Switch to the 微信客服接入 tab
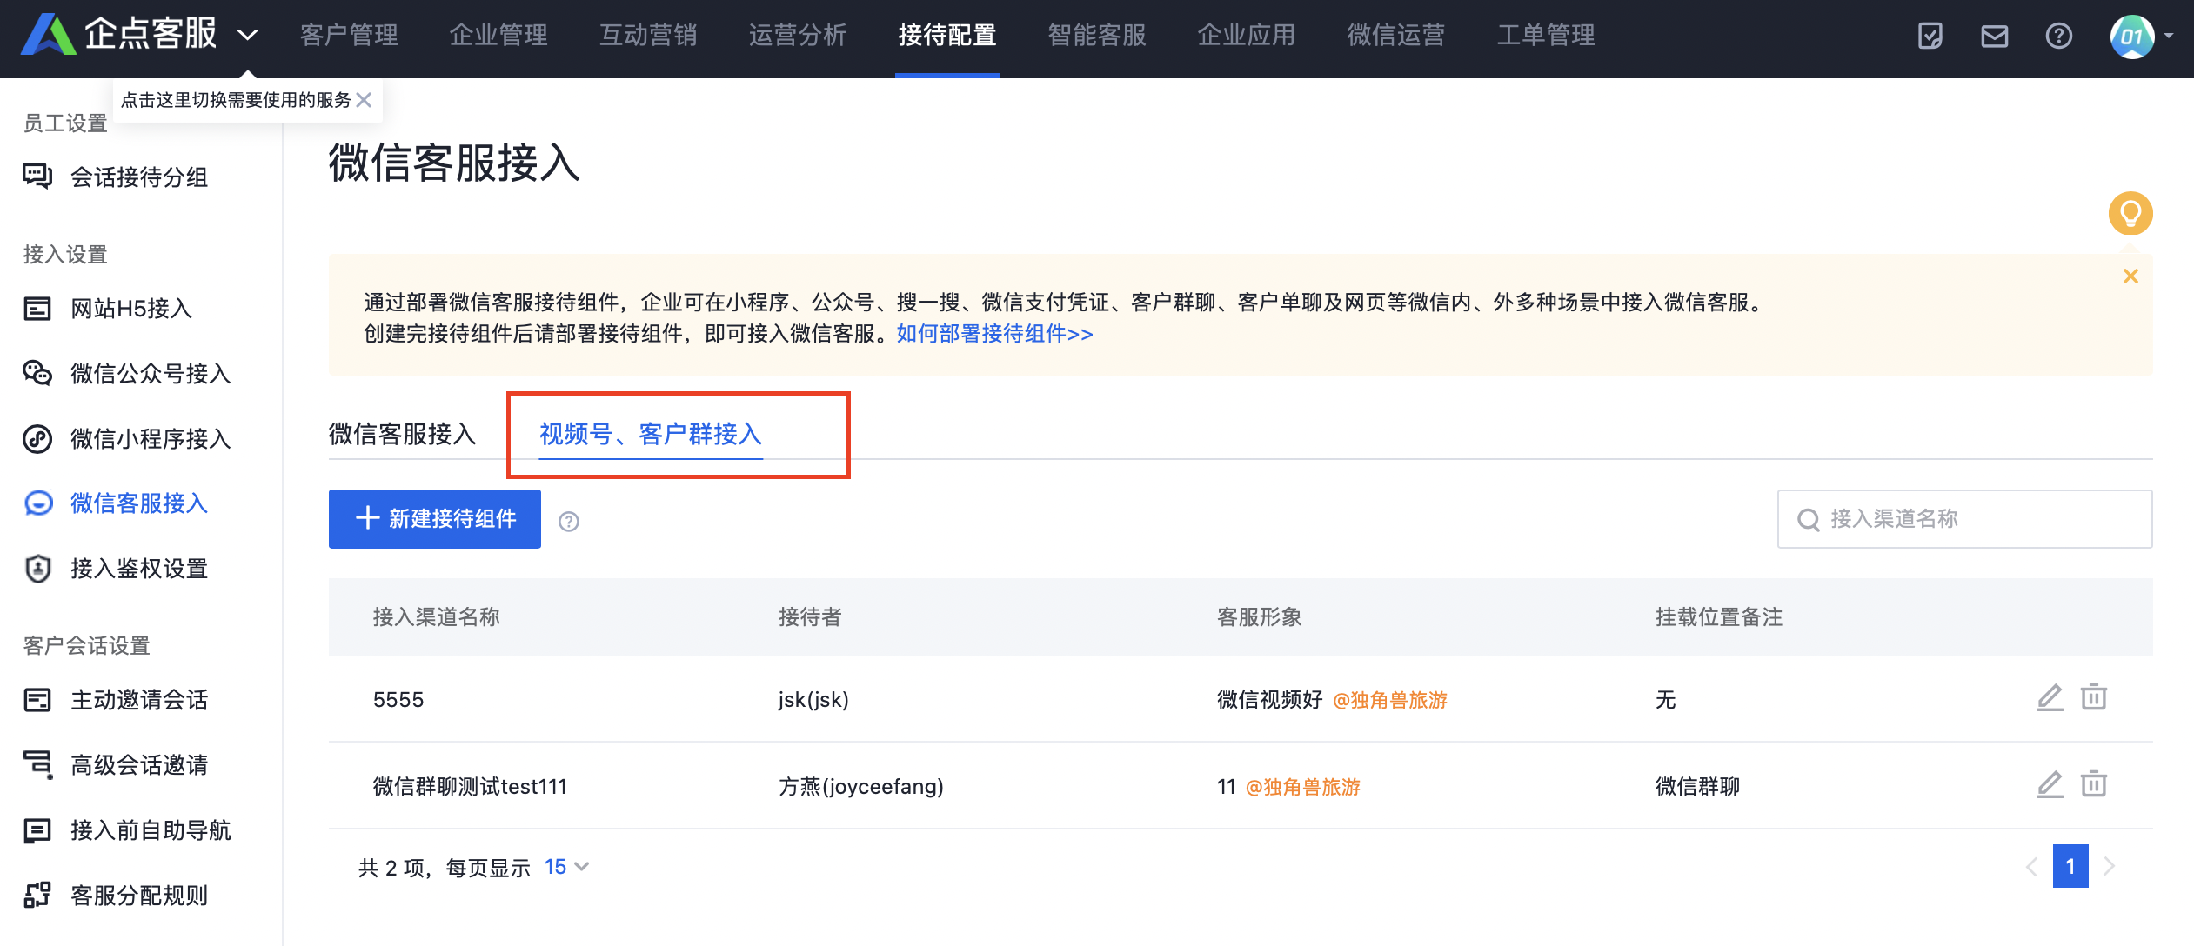Viewport: 2194px width, 946px height. (403, 434)
